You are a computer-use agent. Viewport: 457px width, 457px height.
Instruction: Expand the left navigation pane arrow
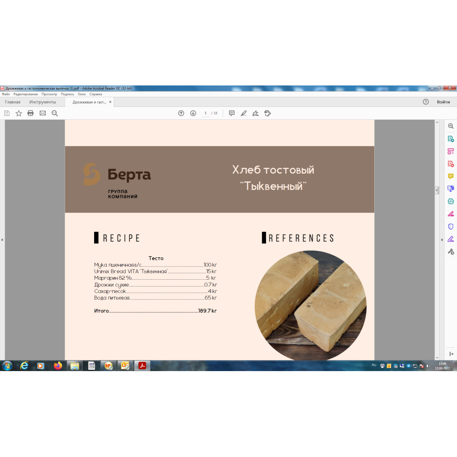click(x=2, y=239)
